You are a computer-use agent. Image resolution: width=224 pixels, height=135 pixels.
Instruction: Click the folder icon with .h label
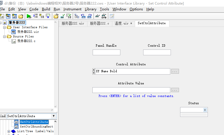click(x=56, y=16)
